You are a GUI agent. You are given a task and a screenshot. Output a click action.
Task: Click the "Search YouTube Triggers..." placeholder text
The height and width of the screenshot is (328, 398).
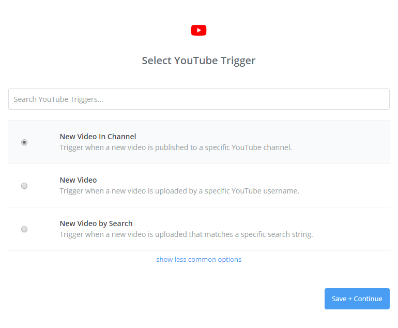(58, 99)
